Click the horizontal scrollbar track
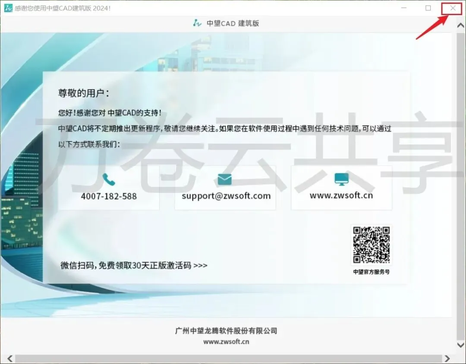 229,359
